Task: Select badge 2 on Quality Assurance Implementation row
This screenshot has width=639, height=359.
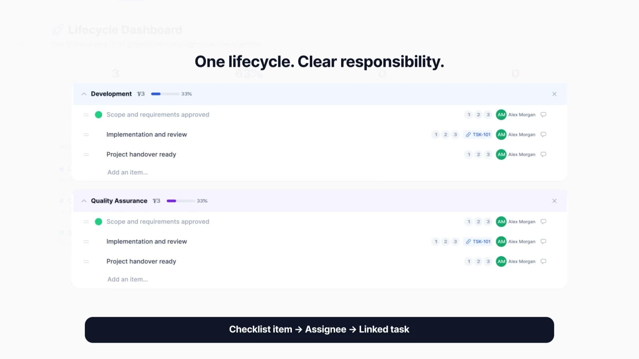Action: coord(446,242)
